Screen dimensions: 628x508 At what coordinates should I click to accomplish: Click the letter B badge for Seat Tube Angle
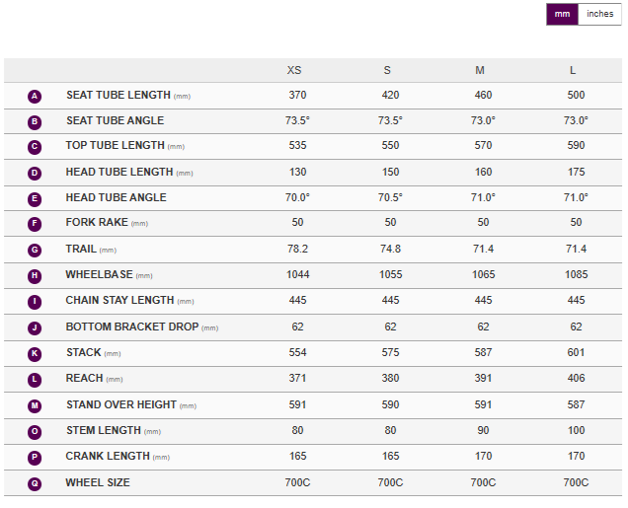[35, 121]
